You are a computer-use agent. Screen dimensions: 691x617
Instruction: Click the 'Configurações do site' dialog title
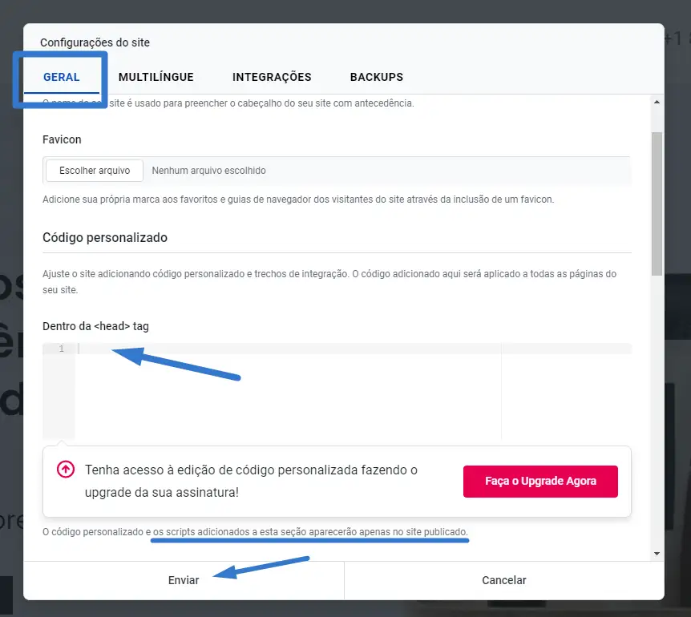pyautogui.click(x=95, y=42)
